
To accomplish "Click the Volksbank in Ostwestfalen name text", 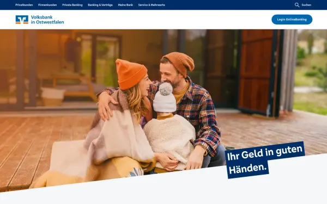I will click(x=47, y=20).
